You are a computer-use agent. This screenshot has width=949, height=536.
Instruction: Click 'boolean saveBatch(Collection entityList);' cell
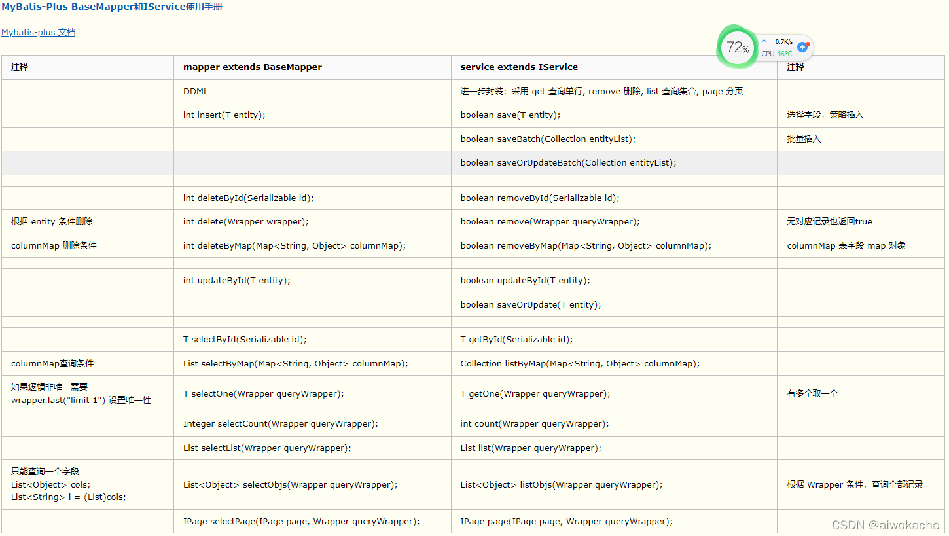tap(548, 139)
